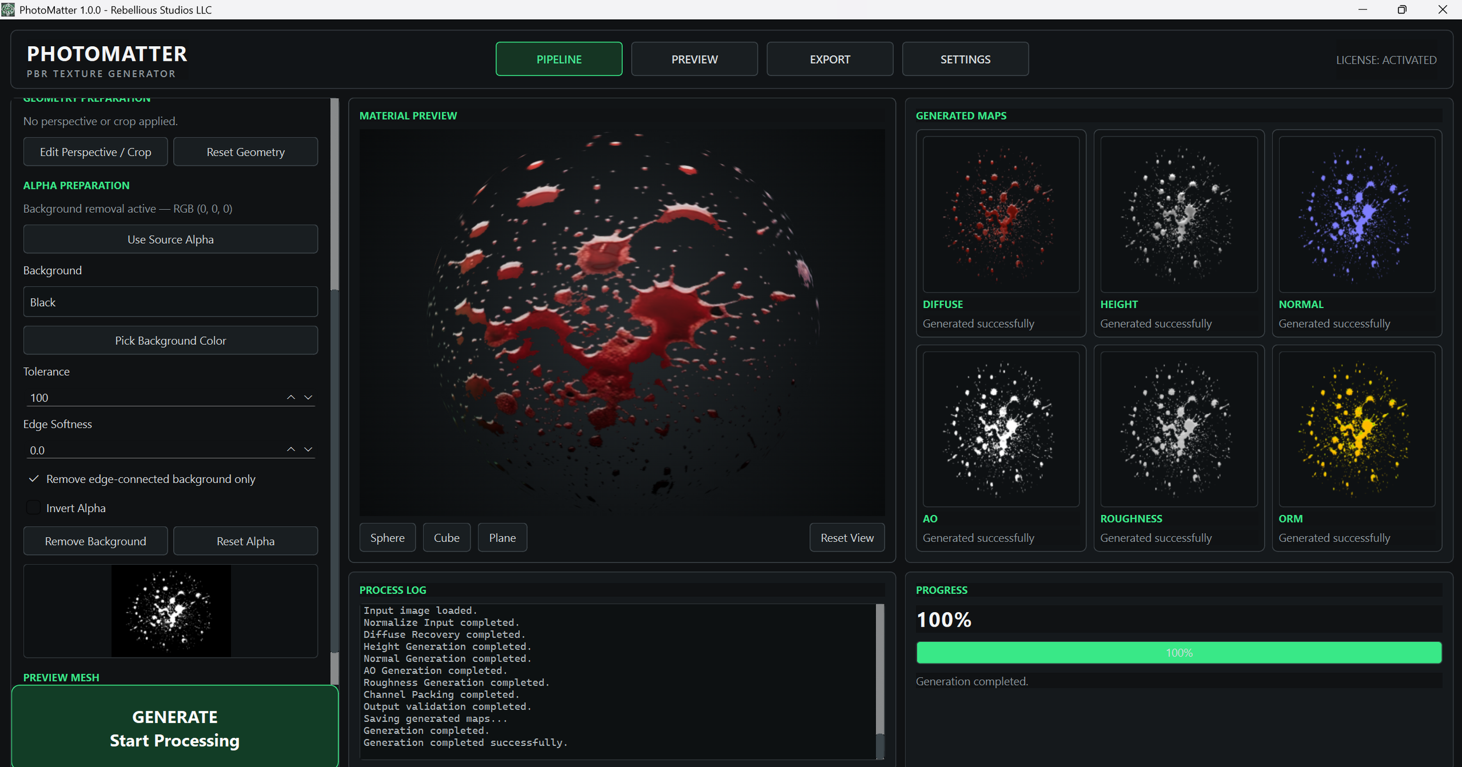Select the ORM map thumbnail
The image size is (1462, 767).
[1357, 429]
